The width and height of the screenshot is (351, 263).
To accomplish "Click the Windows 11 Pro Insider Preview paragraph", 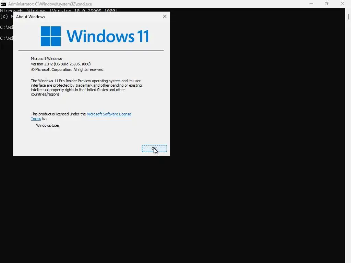I will pos(86,87).
